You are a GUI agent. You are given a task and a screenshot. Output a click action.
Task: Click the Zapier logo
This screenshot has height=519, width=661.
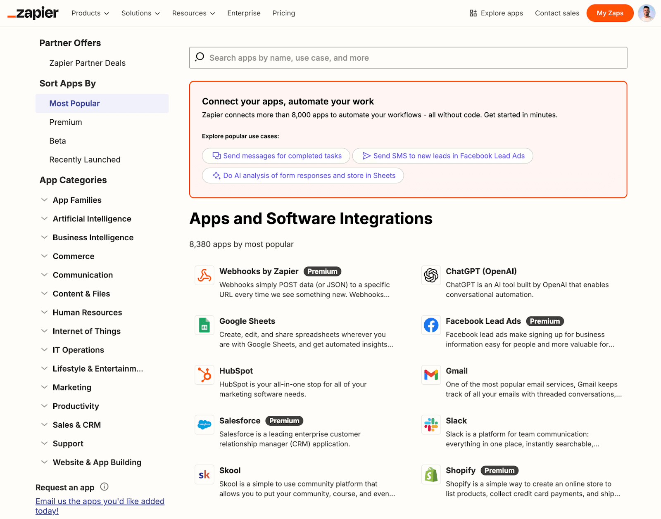(33, 13)
